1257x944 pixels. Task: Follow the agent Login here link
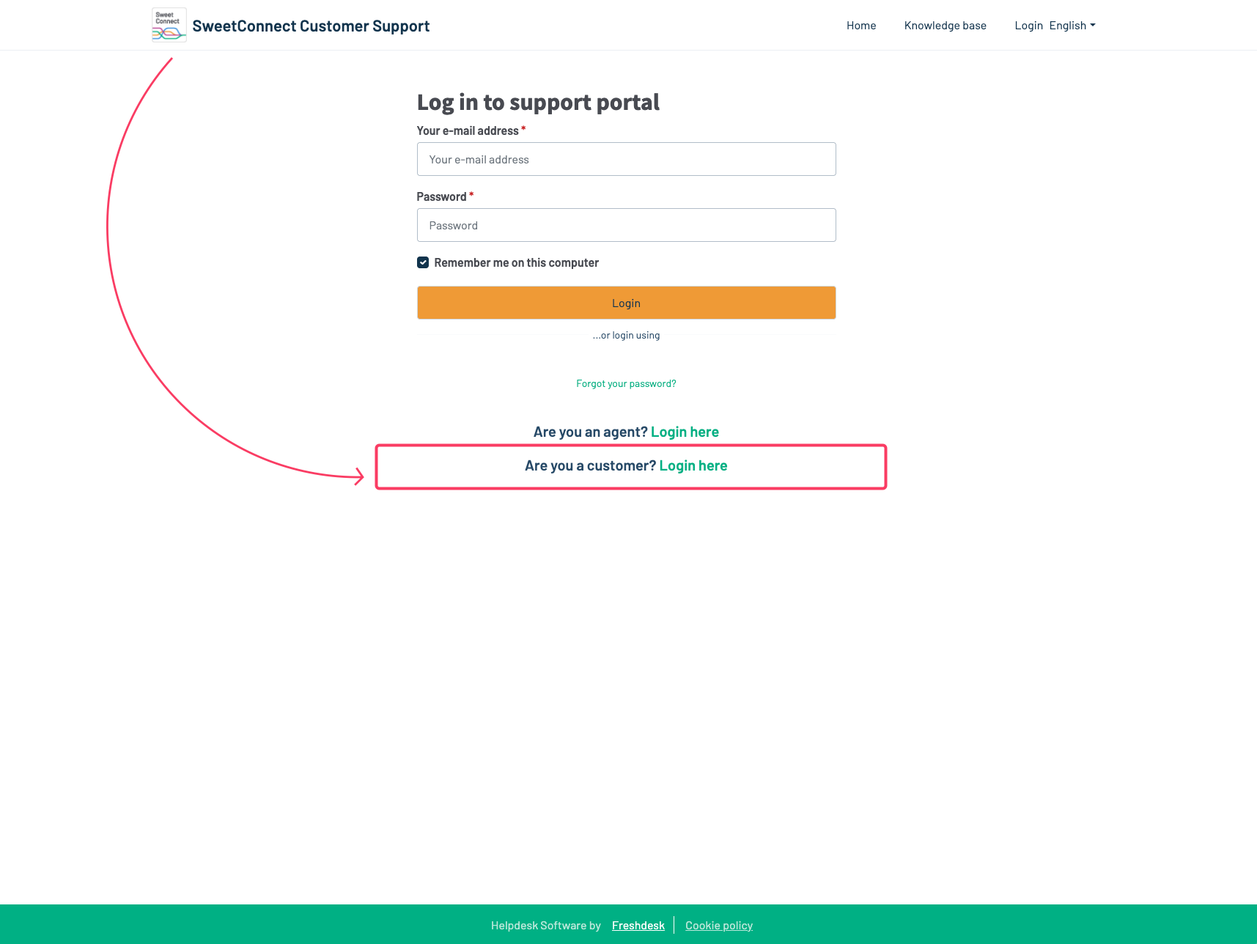click(685, 432)
